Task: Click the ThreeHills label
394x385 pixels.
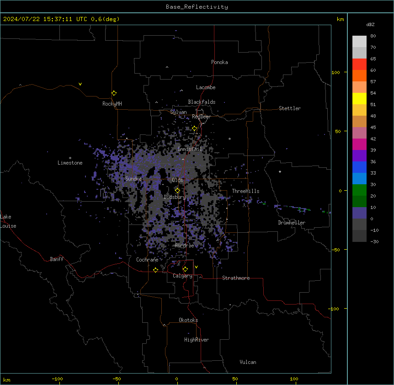Action: pyautogui.click(x=245, y=191)
